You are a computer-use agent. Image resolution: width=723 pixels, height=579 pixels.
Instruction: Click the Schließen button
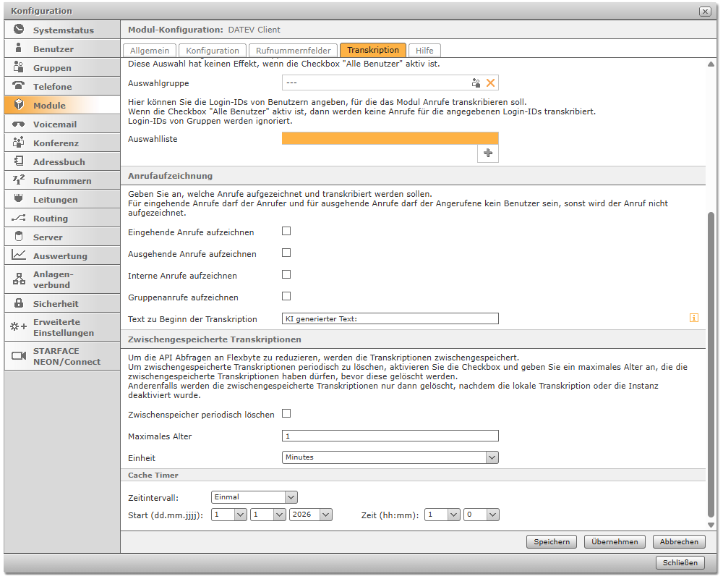680,563
